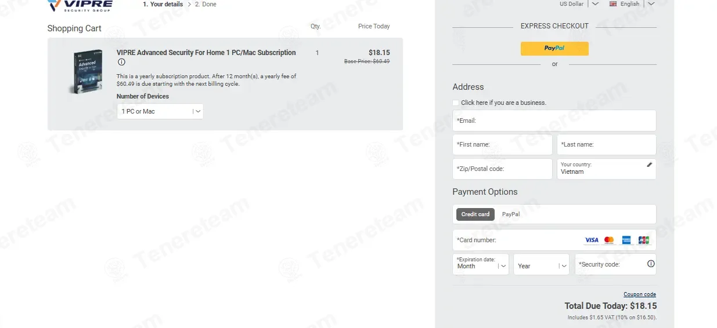Image resolution: width=717 pixels, height=328 pixels.
Task: Open the expiration Year dropdown
Action: pyautogui.click(x=541, y=264)
